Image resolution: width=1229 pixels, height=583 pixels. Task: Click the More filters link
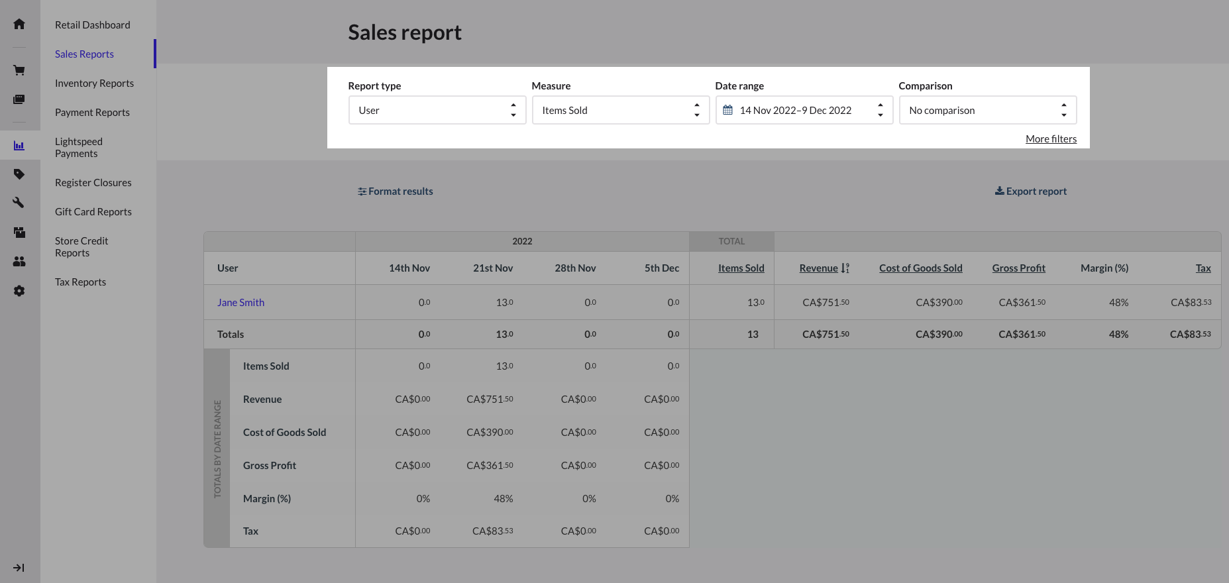pos(1051,139)
